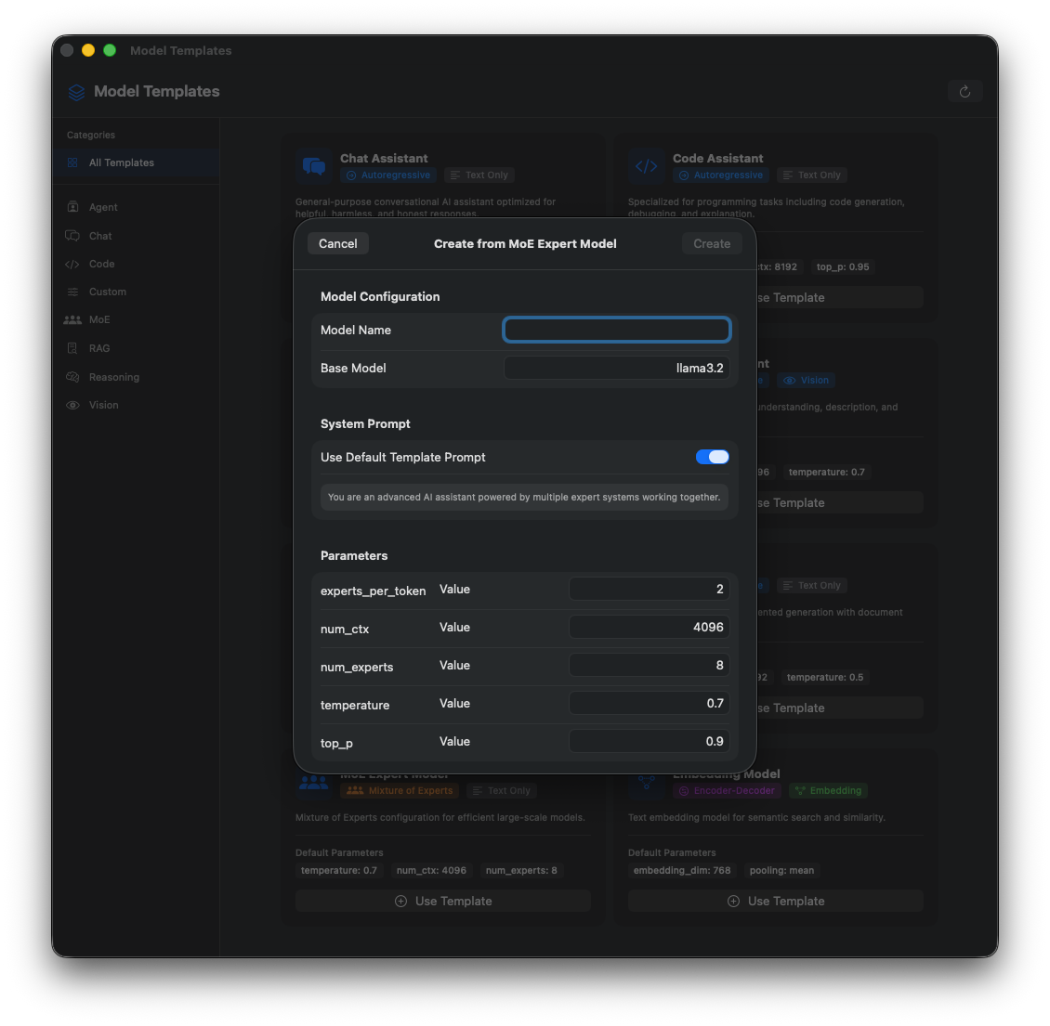Click the num_ctx value field showing 4096
The image size is (1050, 1026).
[x=649, y=627]
